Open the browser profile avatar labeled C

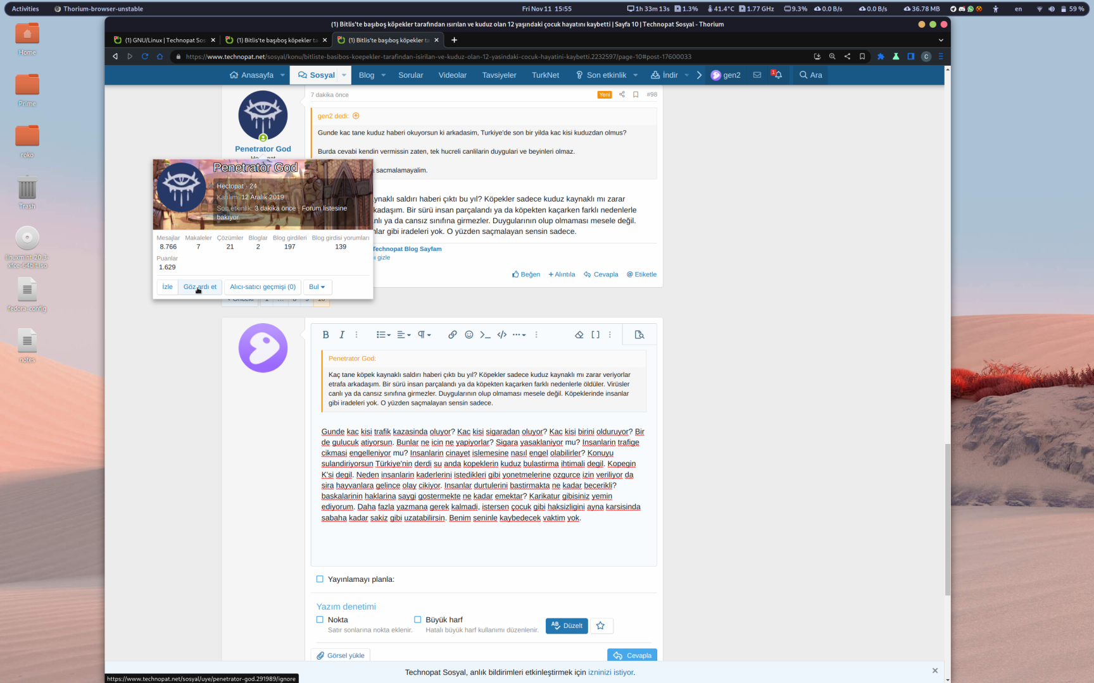tap(926, 56)
